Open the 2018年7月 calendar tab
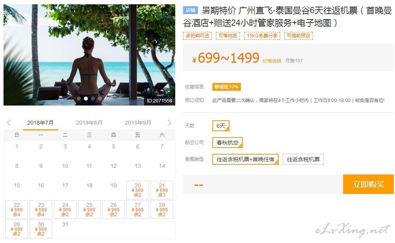This screenshot has width=395, height=243. click(x=41, y=123)
